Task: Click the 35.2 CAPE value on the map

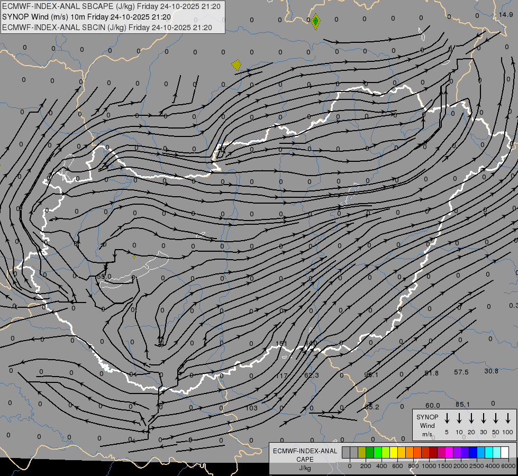Action: [371, 407]
